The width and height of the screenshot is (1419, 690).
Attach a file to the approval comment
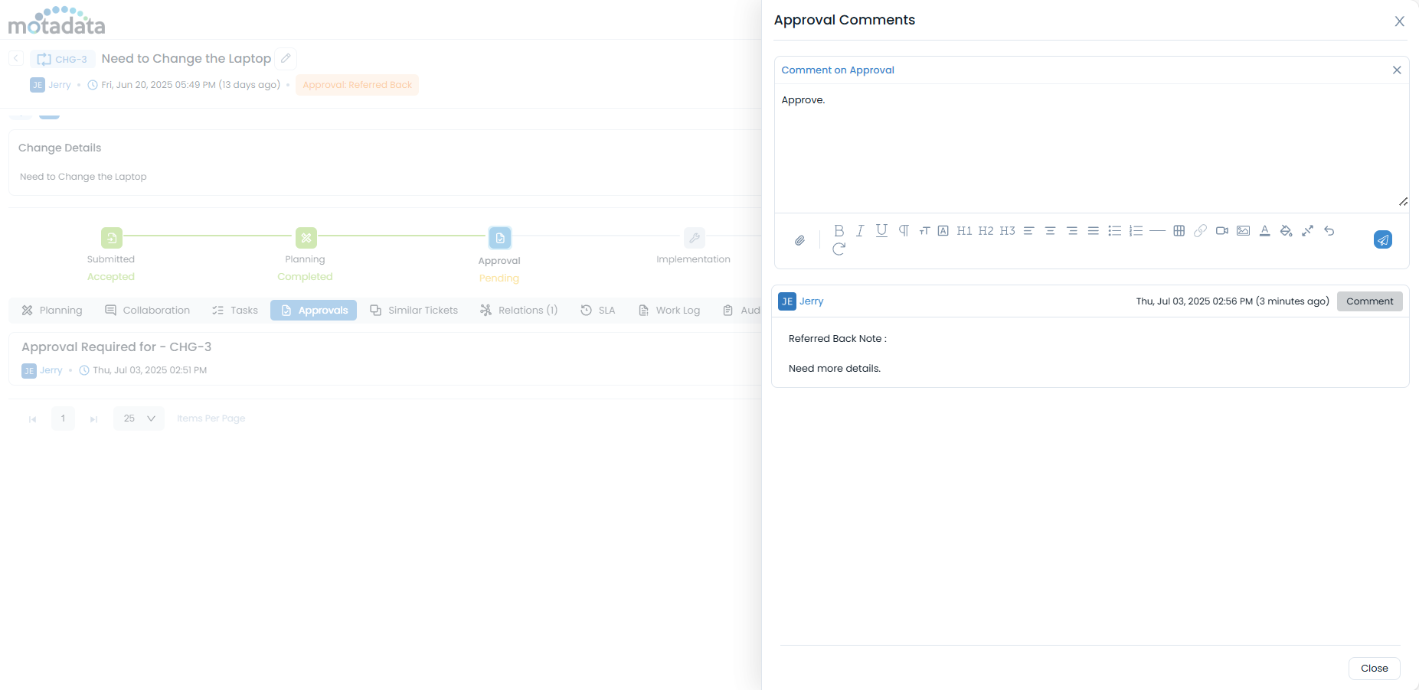799,240
